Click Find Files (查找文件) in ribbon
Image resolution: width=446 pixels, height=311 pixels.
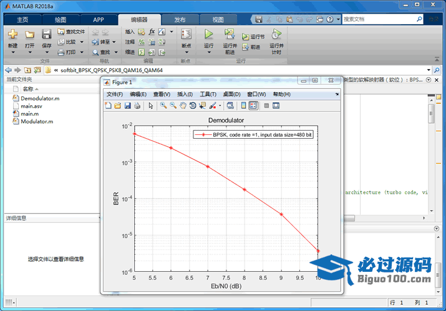tap(71, 32)
